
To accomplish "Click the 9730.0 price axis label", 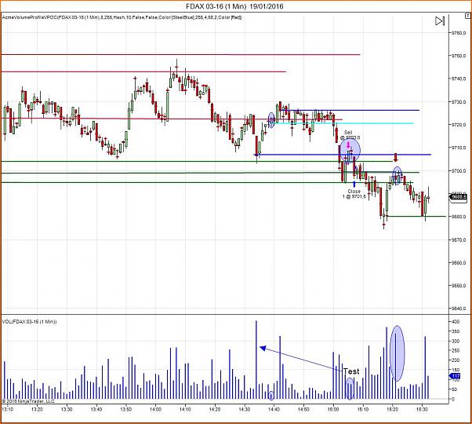I will [x=459, y=102].
